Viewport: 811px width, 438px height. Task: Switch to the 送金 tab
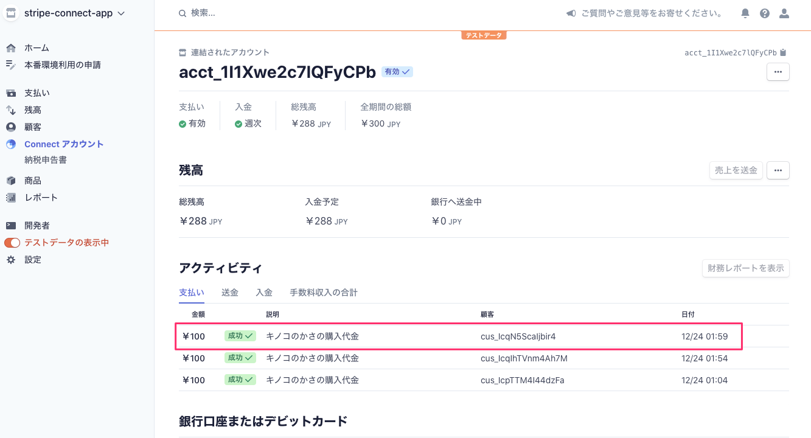(x=230, y=292)
